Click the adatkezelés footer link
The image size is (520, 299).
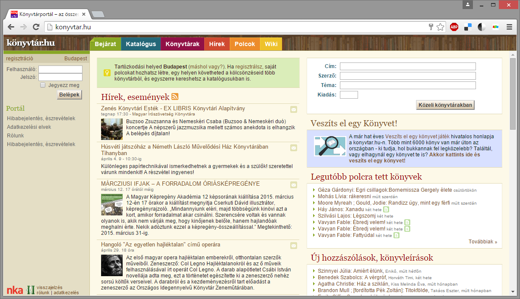click(x=66, y=293)
